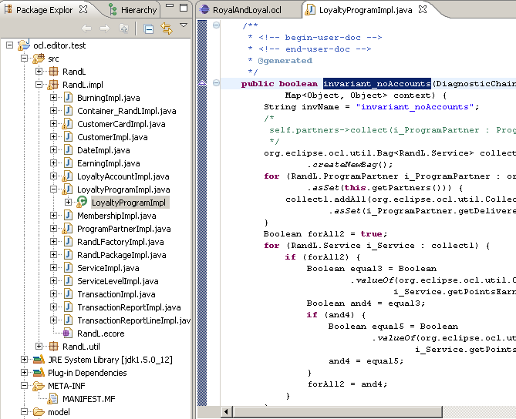The image size is (516, 419).
Task: Click the editor scroll left arrow
Action: (226, 412)
